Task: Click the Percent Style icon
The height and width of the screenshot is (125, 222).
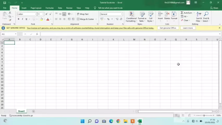Action: (x=108, y=19)
